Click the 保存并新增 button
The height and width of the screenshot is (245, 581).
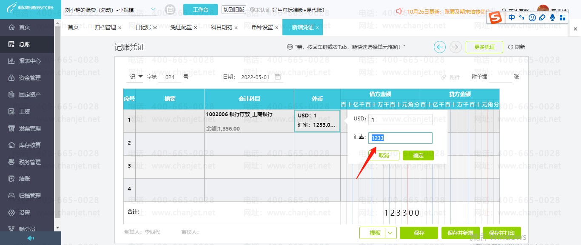click(460, 233)
